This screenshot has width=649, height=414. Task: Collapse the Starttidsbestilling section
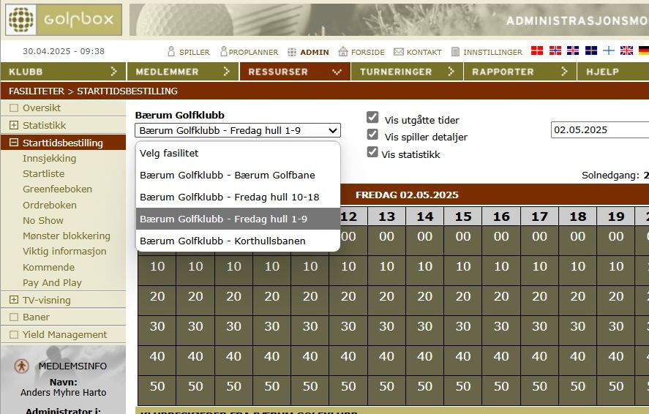tap(14, 143)
